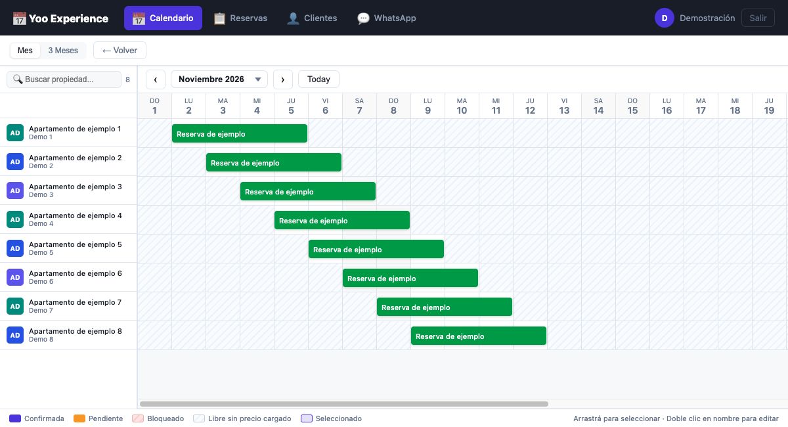The width and height of the screenshot is (788, 427).
Task: Click the Salir button
Action: tap(758, 18)
